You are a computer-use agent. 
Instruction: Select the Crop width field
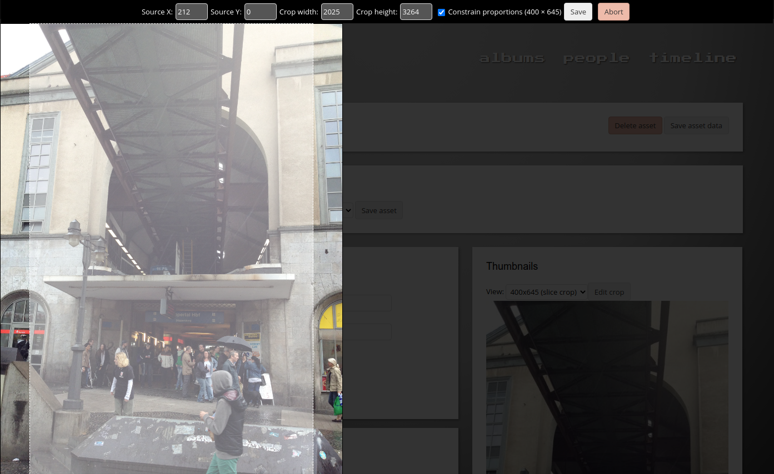pyautogui.click(x=337, y=12)
